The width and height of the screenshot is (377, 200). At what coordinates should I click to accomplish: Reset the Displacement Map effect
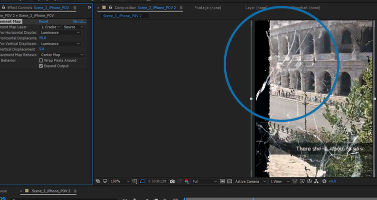[x=43, y=21]
